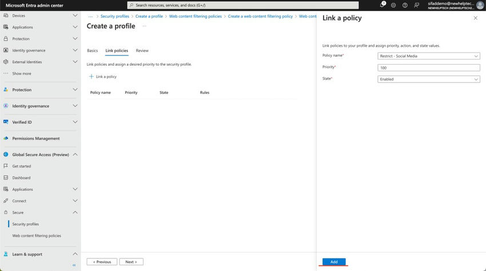Click Show more in the sidebar
This screenshot has width=486, height=271.
pos(21,74)
